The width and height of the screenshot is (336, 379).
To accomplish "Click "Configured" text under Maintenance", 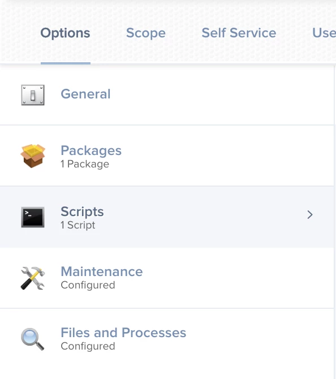I will click(x=88, y=285).
